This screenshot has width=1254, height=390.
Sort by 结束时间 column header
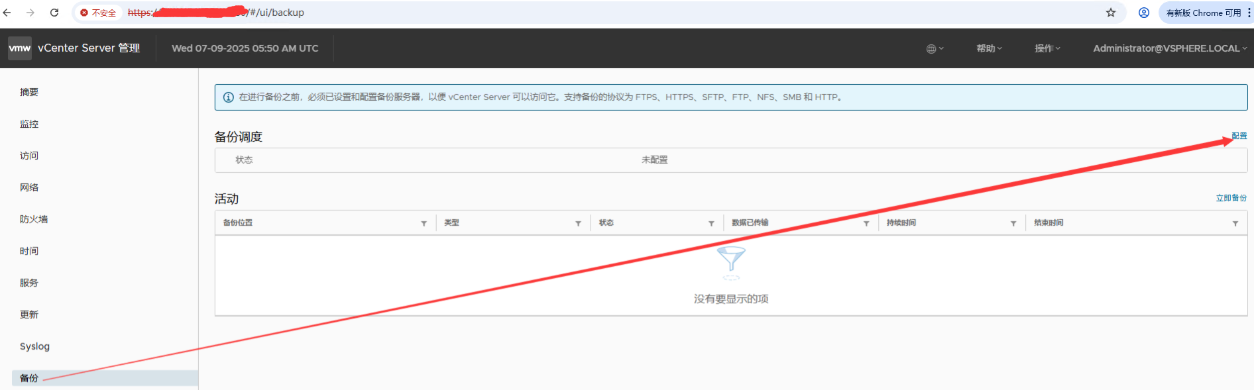click(x=1049, y=222)
